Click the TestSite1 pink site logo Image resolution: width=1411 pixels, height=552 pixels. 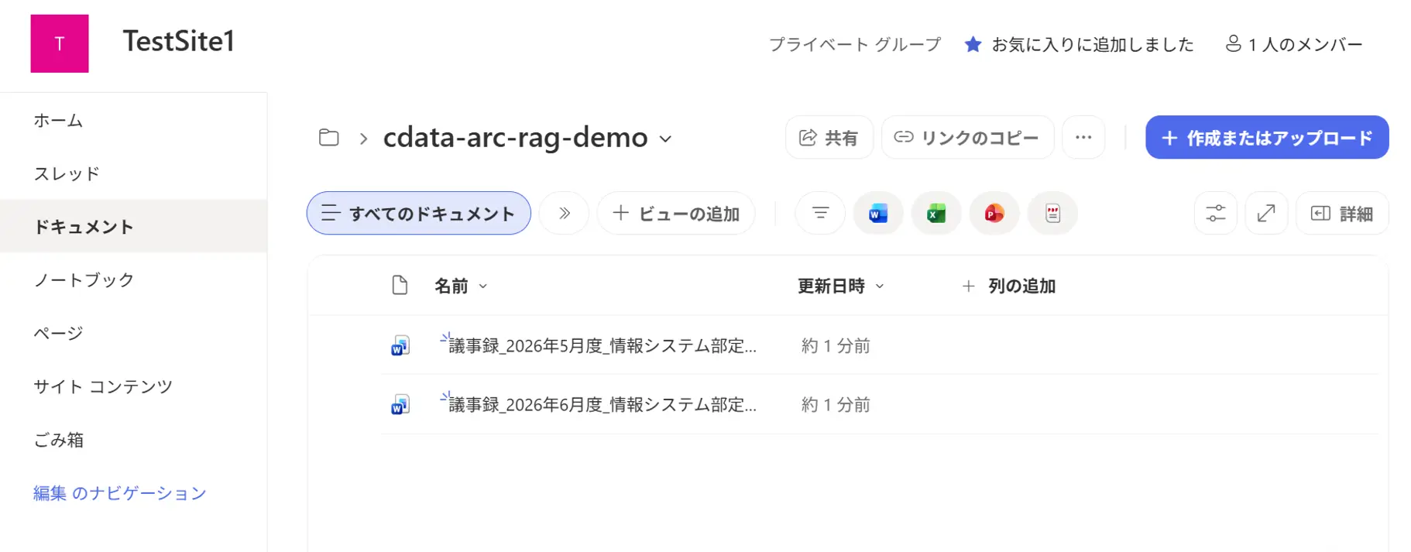click(60, 43)
